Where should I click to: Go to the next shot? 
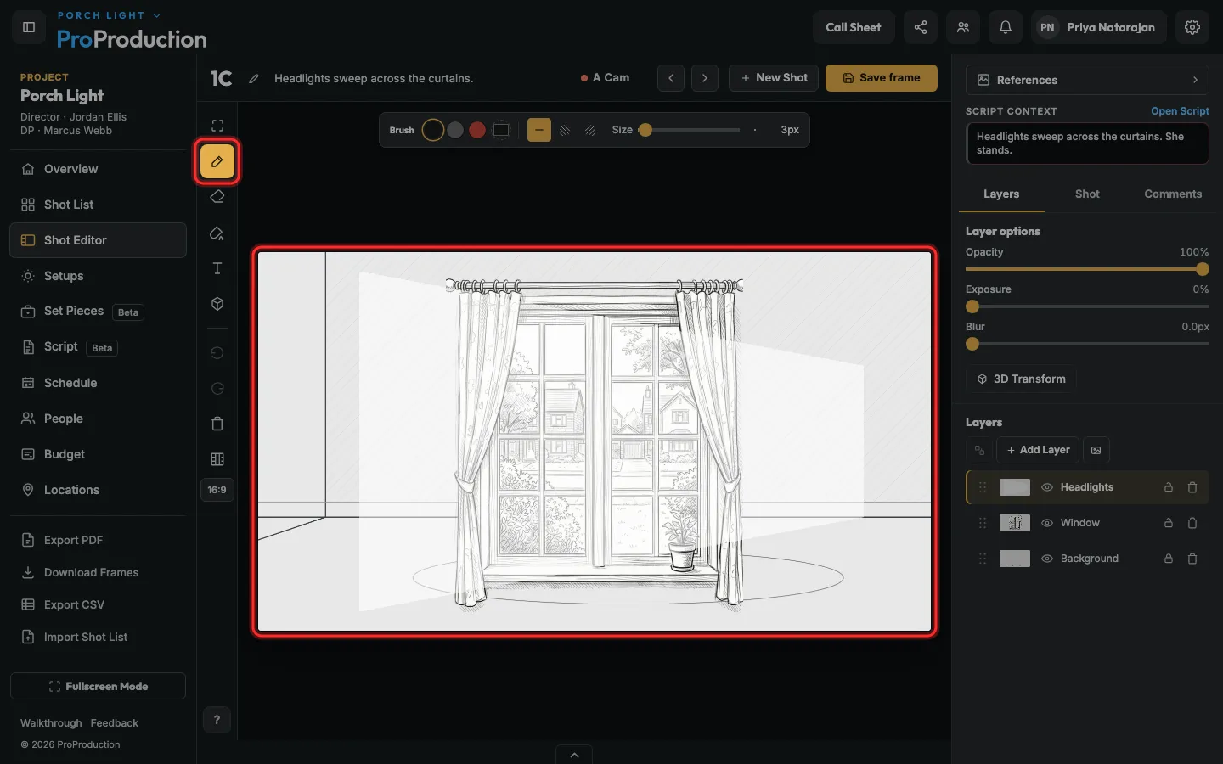[705, 78]
